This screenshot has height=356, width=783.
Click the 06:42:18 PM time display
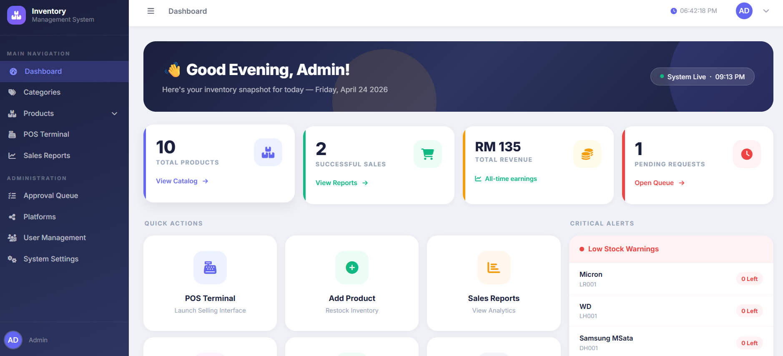coord(698,11)
